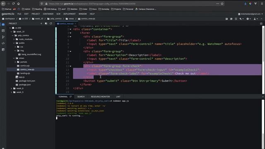Open browser downloads arrow icon
Image resolution: width=265 pixels, height=149 pixels.
pos(245,4)
